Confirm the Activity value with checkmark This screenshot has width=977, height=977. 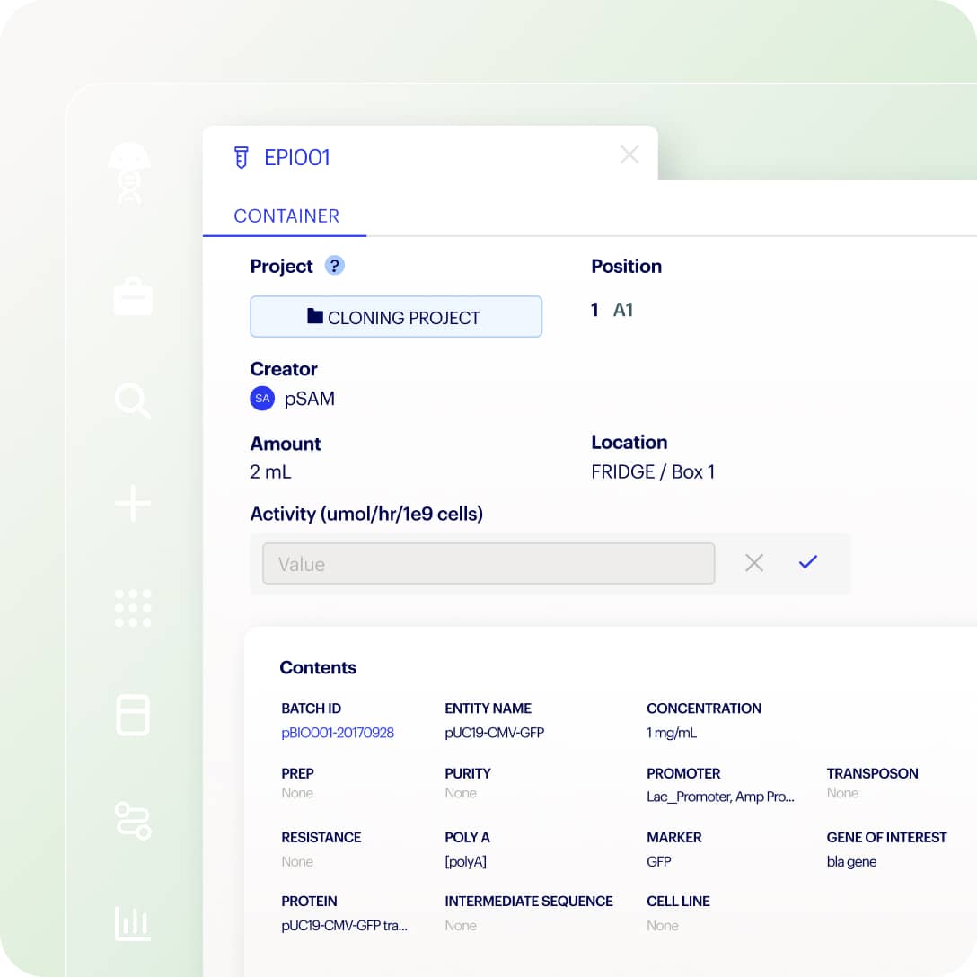(x=807, y=562)
